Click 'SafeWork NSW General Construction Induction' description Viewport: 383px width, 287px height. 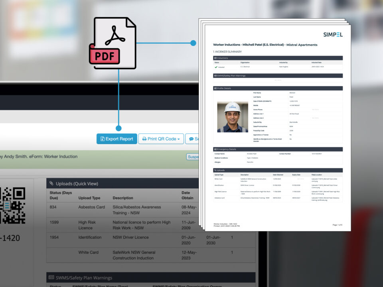tap(134, 255)
